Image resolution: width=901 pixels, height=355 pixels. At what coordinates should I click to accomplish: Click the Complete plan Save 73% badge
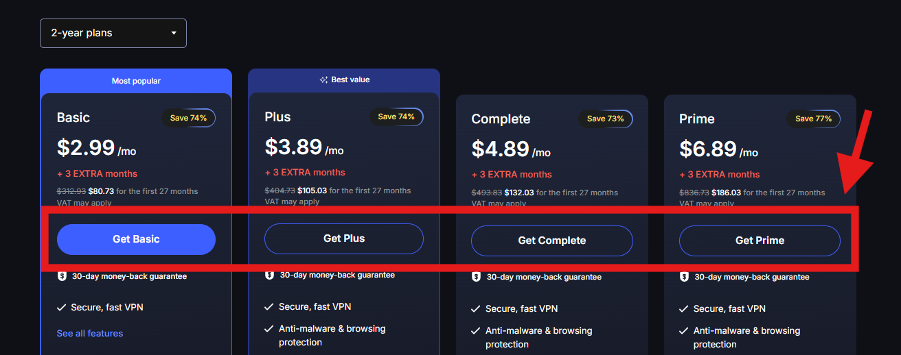pyautogui.click(x=605, y=119)
